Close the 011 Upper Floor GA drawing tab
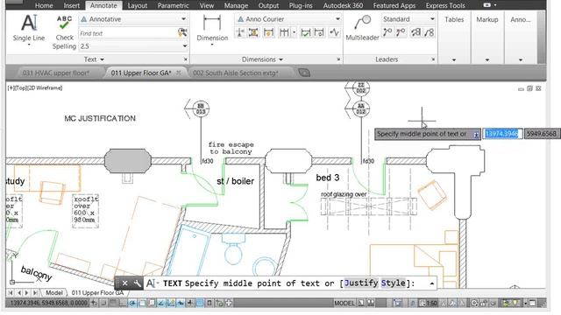 coord(179,73)
